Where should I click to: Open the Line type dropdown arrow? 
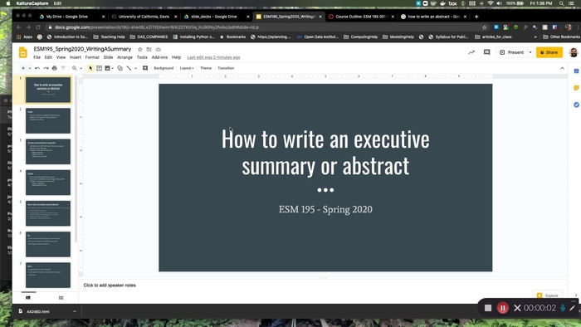pyautogui.click(x=135, y=68)
